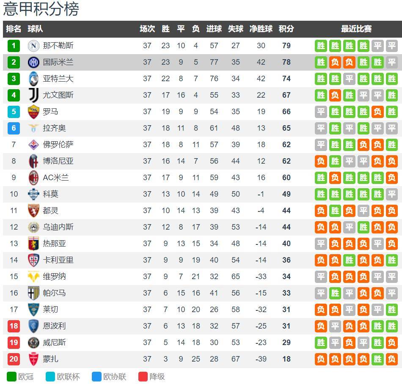This screenshot has height=384, width=402.
Task: Click the Atalanta (亚特兰大) team badge
Action: [x=33, y=79]
